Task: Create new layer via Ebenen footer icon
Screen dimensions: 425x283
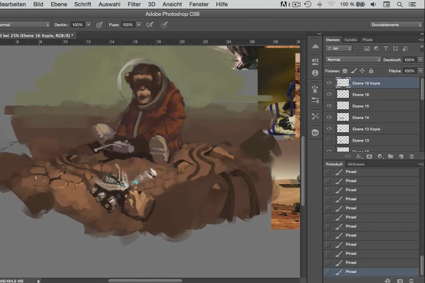Action: [x=401, y=156]
